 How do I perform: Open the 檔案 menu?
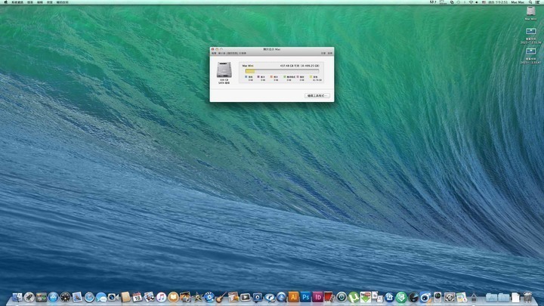(30, 2)
